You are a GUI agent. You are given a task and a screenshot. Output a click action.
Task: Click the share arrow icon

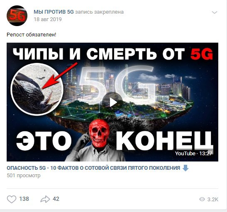coord(45,199)
